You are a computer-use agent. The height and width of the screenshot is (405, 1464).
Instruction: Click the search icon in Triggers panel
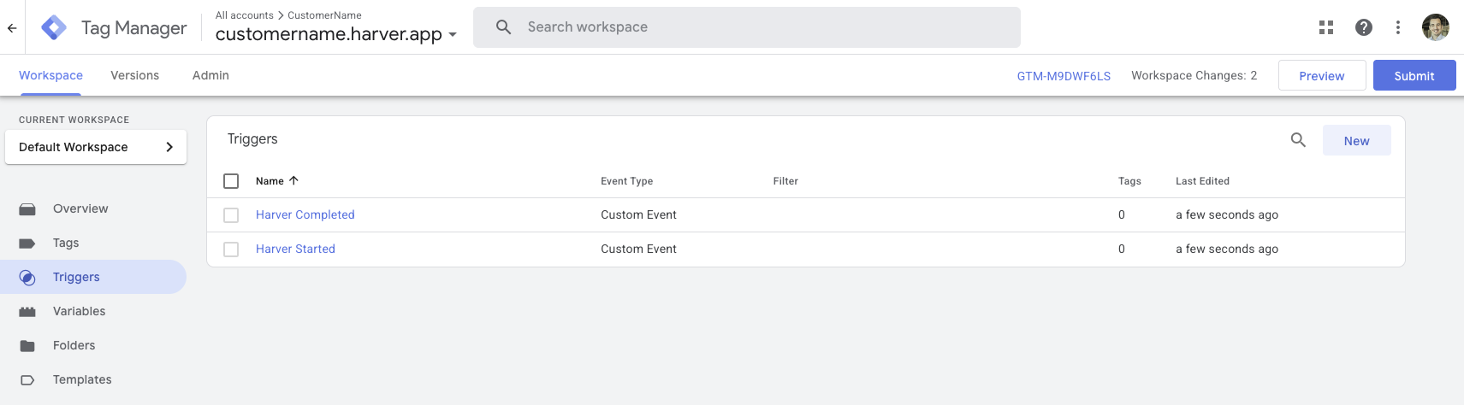click(1298, 140)
